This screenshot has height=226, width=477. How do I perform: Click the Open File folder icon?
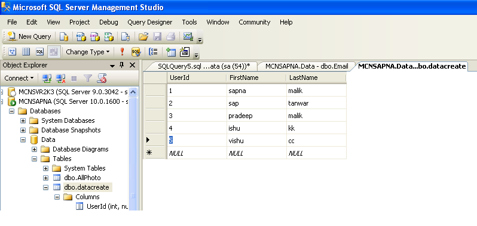click(x=143, y=37)
